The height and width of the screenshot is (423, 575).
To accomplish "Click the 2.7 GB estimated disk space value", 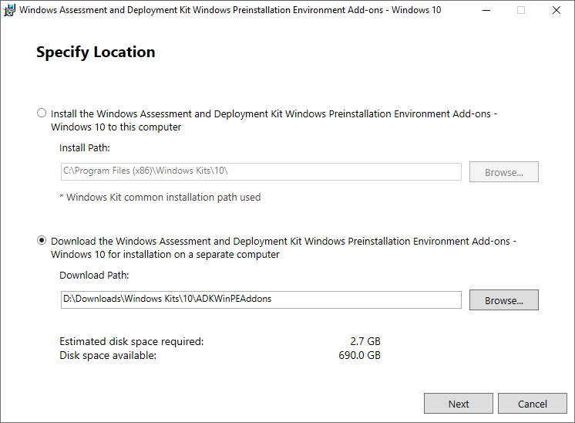I will [365, 341].
